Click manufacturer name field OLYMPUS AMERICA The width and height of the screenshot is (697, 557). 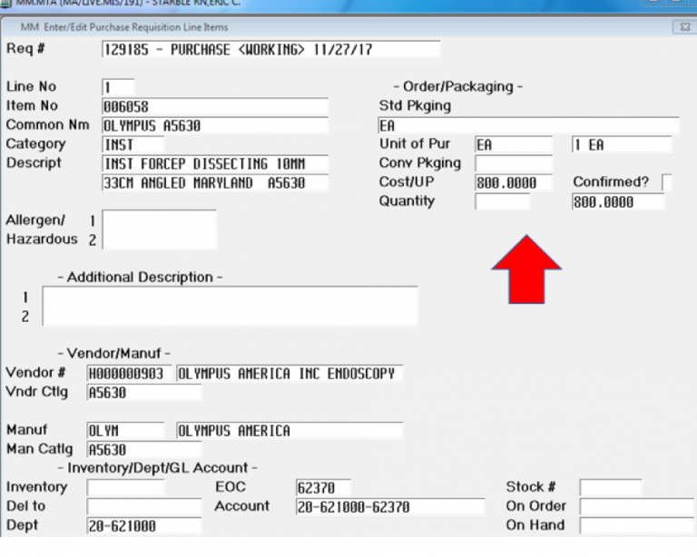pos(290,431)
